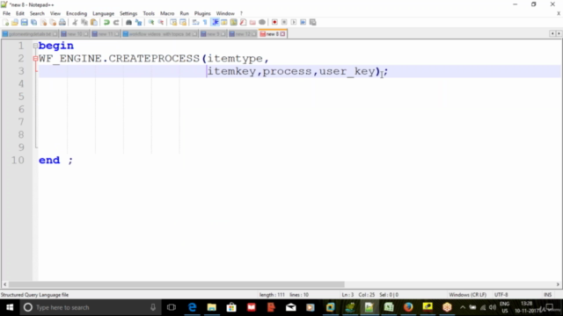Click Windows (CR LF) in status bar
Viewport: 563px width, 316px height.
point(467,295)
